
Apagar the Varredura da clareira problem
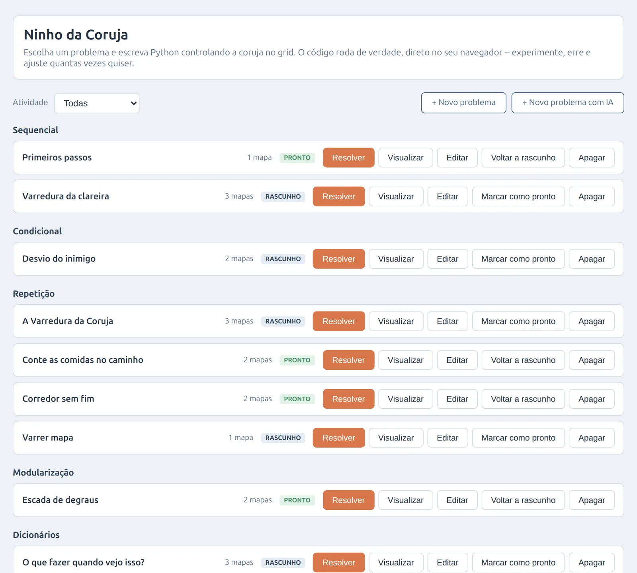(591, 197)
